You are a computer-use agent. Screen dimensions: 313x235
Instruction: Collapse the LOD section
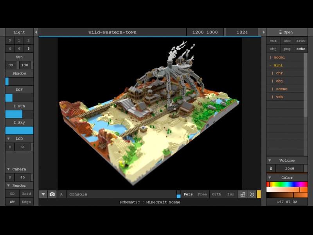click(x=9, y=139)
